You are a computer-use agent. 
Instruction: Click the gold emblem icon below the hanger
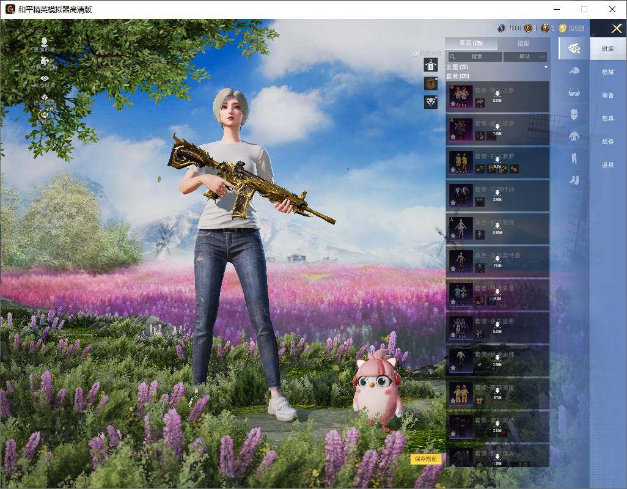[x=431, y=84]
